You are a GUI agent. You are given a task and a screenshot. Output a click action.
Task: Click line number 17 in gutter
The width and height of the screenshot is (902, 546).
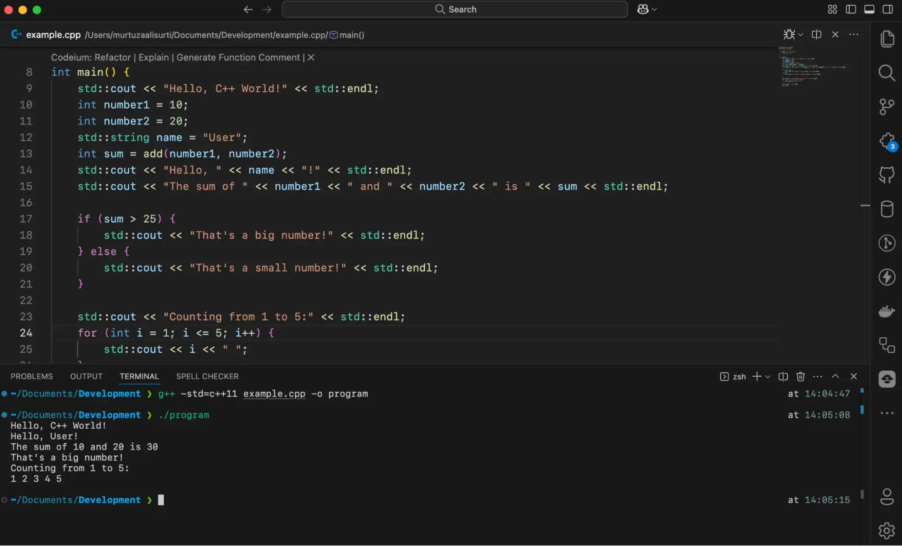(26, 219)
